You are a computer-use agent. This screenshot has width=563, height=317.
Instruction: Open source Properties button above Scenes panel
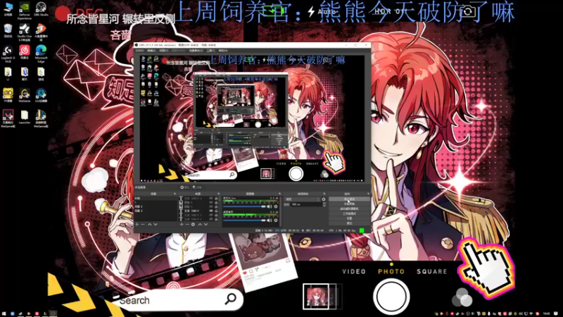[x=184, y=187]
